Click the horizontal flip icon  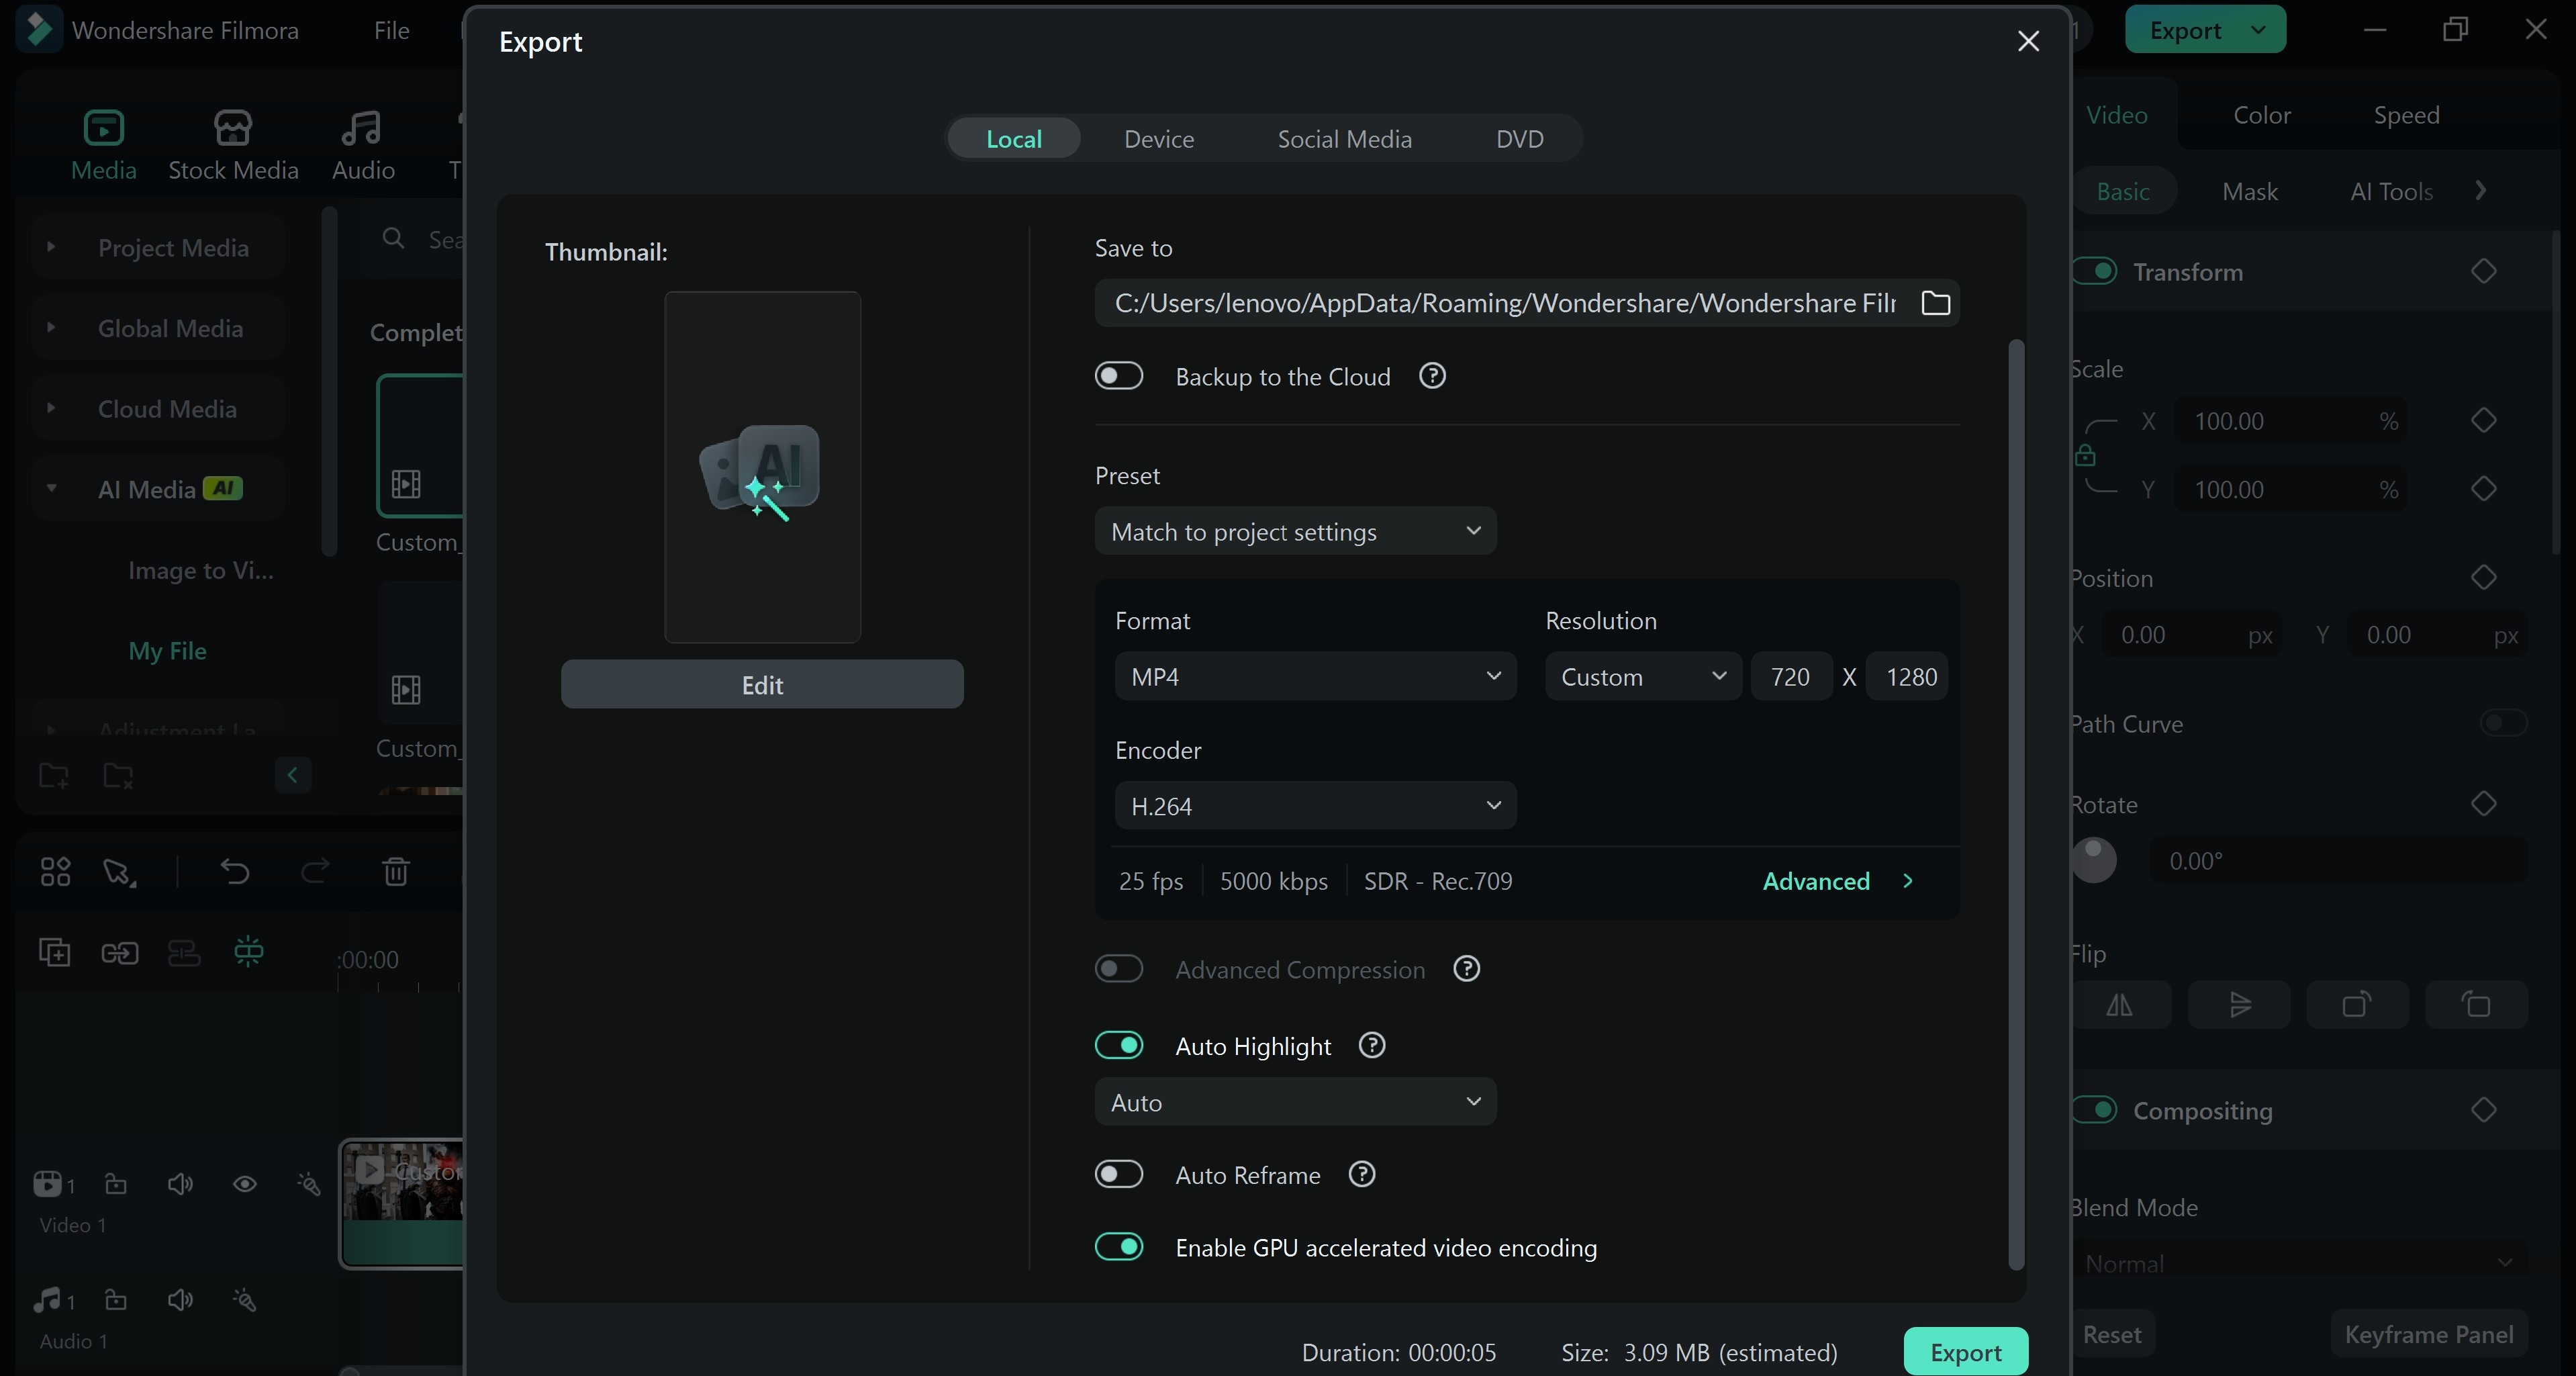click(x=2119, y=1004)
